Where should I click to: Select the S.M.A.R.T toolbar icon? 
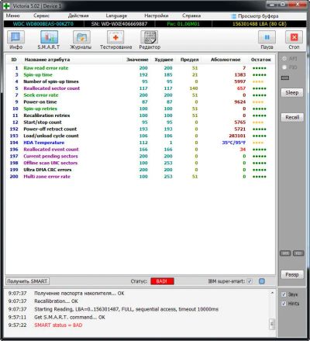49,37
